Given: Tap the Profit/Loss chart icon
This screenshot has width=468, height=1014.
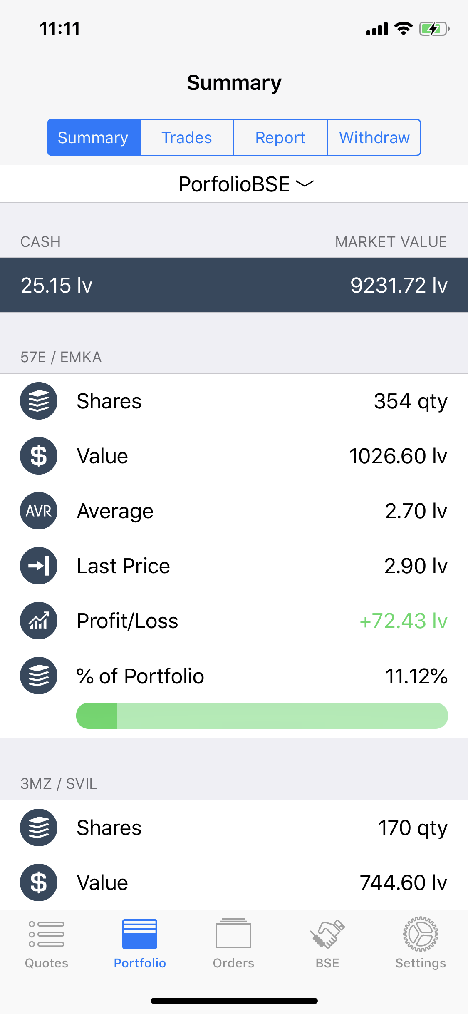Looking at the screenshot, I should (x=39, y=621).
